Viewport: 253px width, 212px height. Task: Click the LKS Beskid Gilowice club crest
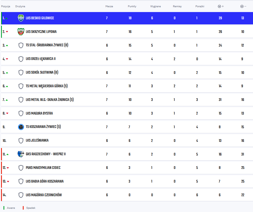(21, 18)
